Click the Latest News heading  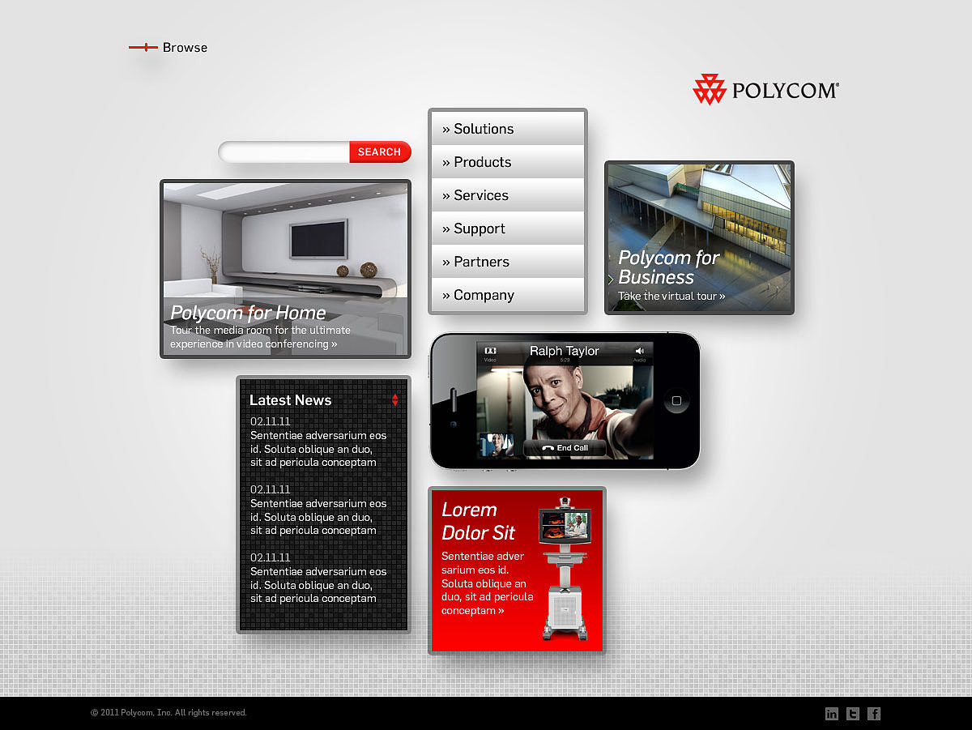290,400
